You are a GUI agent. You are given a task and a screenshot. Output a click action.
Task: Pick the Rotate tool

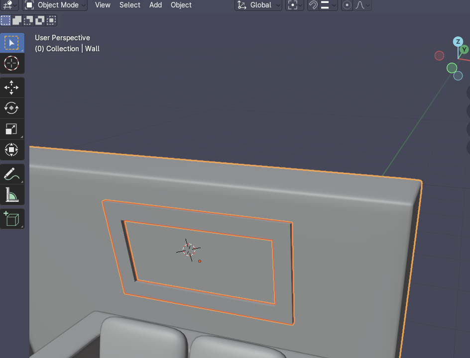pos(11,108)
